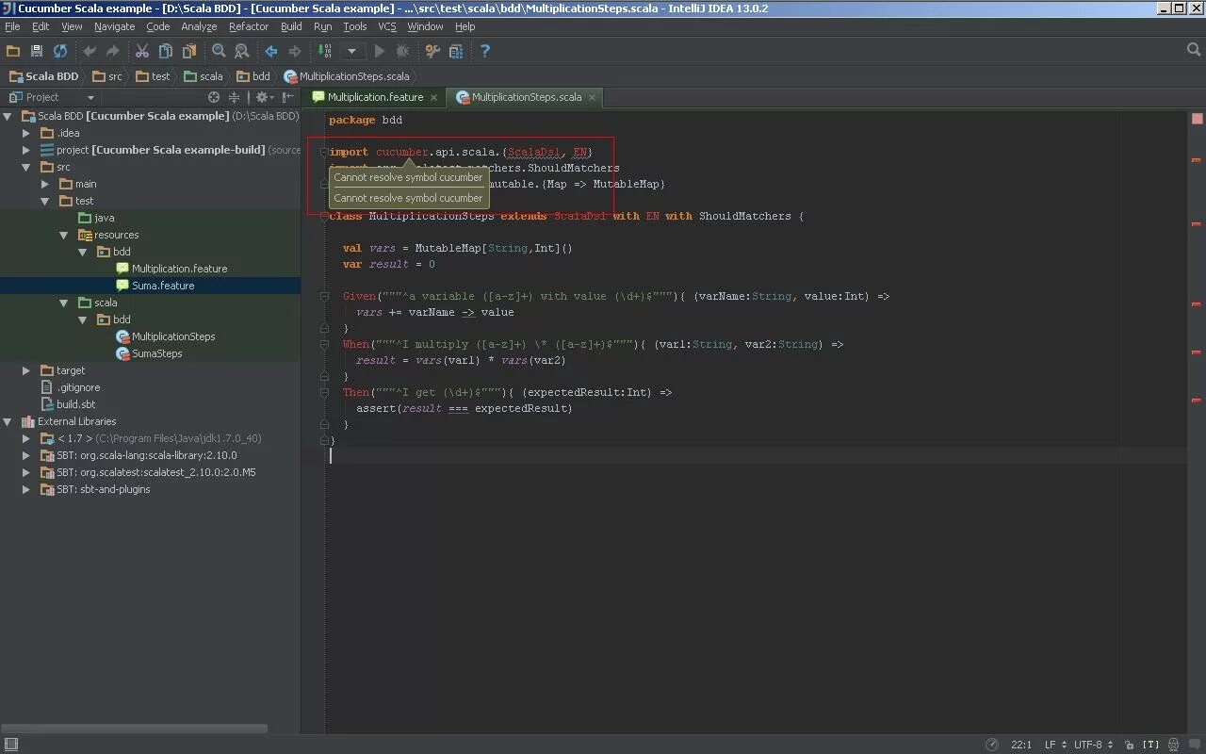Click tool window quick-access icon bottom-left
Viewport: 1206px width, 754px height.
[10, 745]
